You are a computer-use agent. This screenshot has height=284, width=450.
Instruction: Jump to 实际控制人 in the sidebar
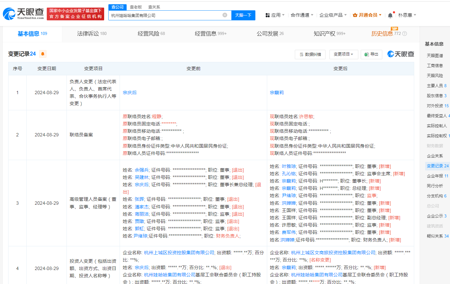437,126
